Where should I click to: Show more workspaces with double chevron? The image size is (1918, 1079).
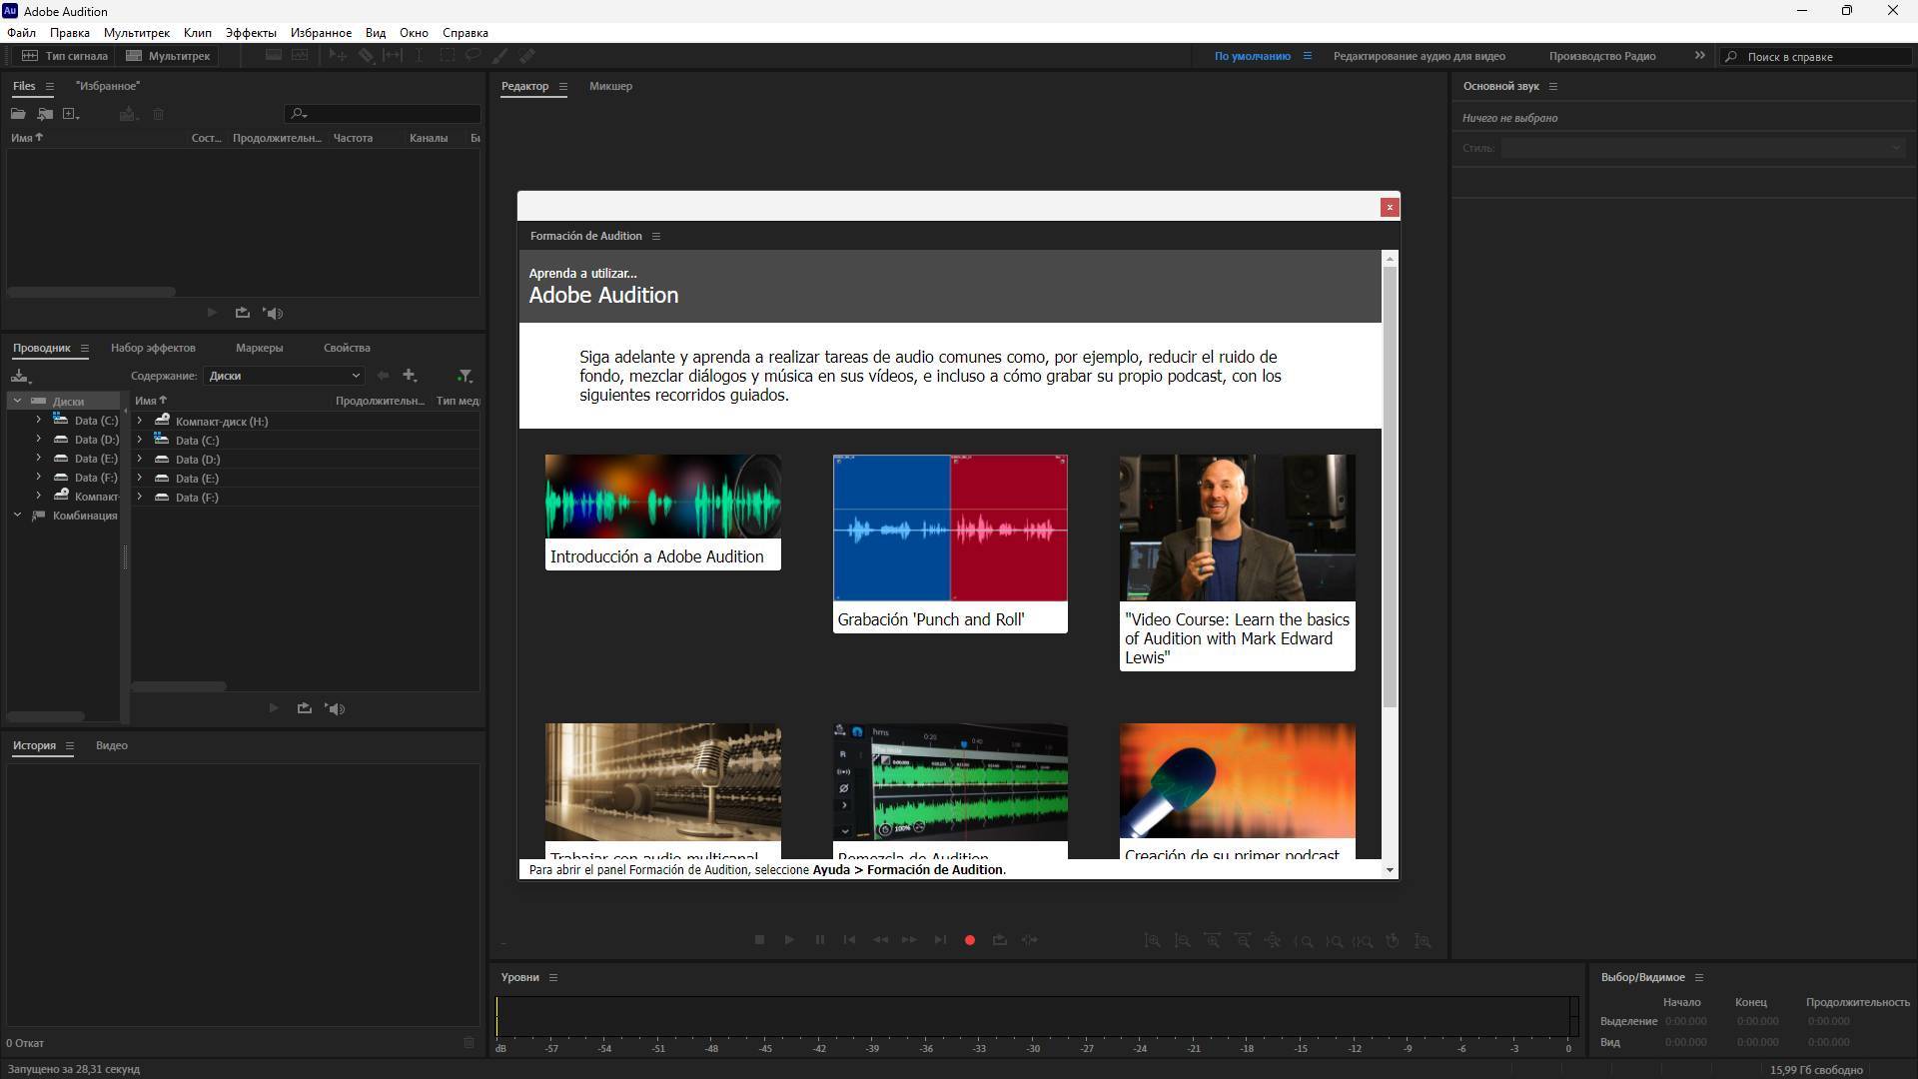1699,56
